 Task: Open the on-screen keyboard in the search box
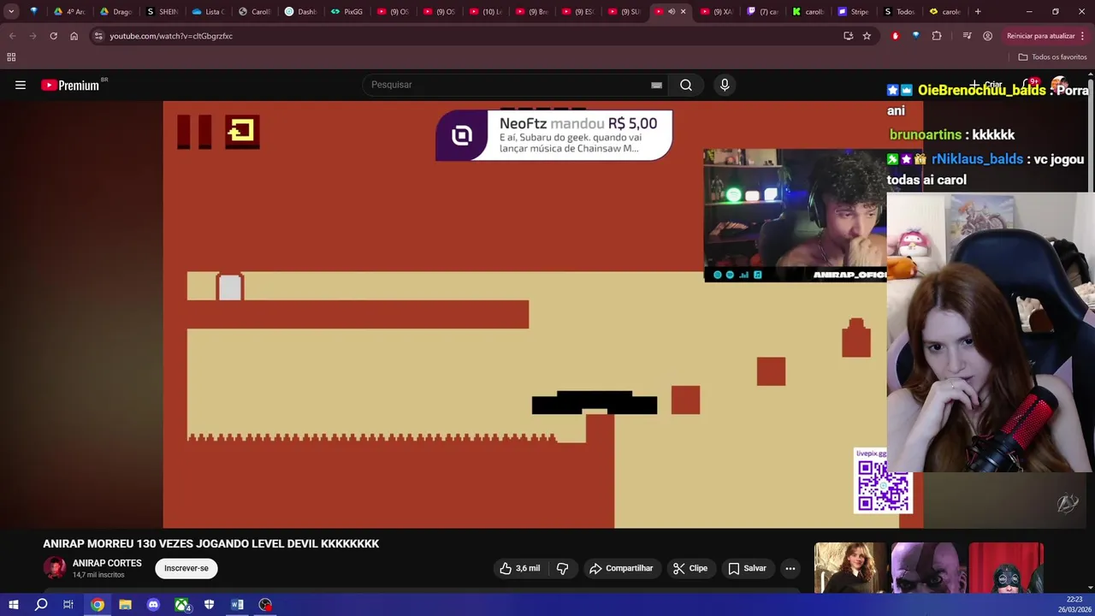click(x=656, y=85)
